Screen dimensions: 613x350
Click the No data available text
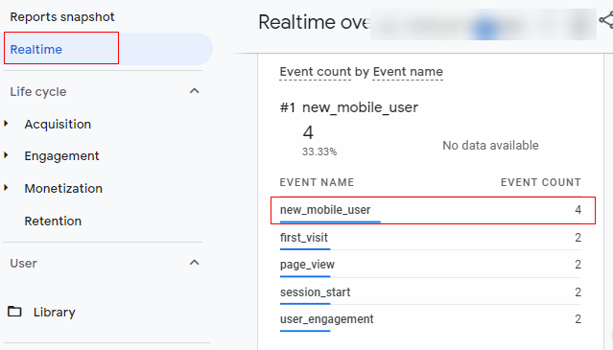pyautogui.click(x=490, y=146)
